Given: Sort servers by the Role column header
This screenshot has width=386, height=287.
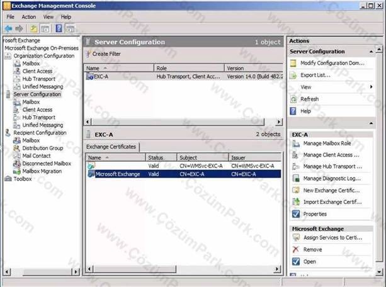Looking at the screenshot, I should 189,68.
